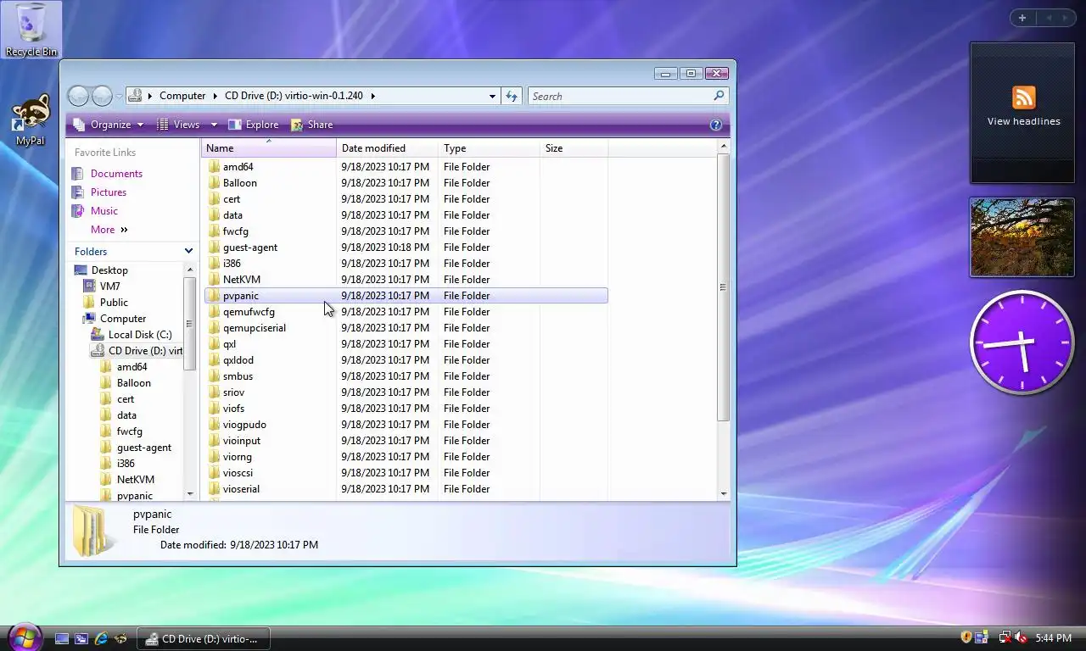Click the network disconnected tray icon
The width and height of the screenshot is (1086, 651).
[x=1005, y=637]
